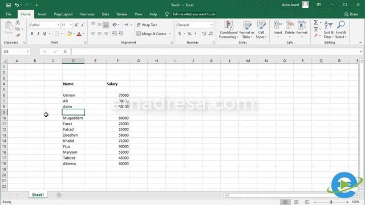365x205 pixels.
Task: Click the AutoSum sigma icon
Action: tap(315, 23)
